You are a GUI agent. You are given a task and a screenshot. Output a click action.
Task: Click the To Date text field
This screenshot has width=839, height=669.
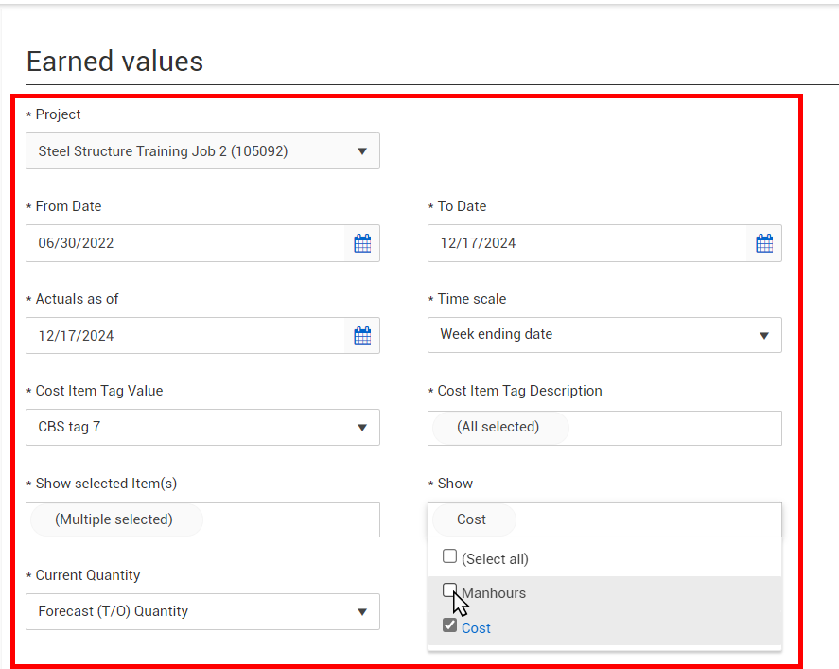tap(587, 243)
